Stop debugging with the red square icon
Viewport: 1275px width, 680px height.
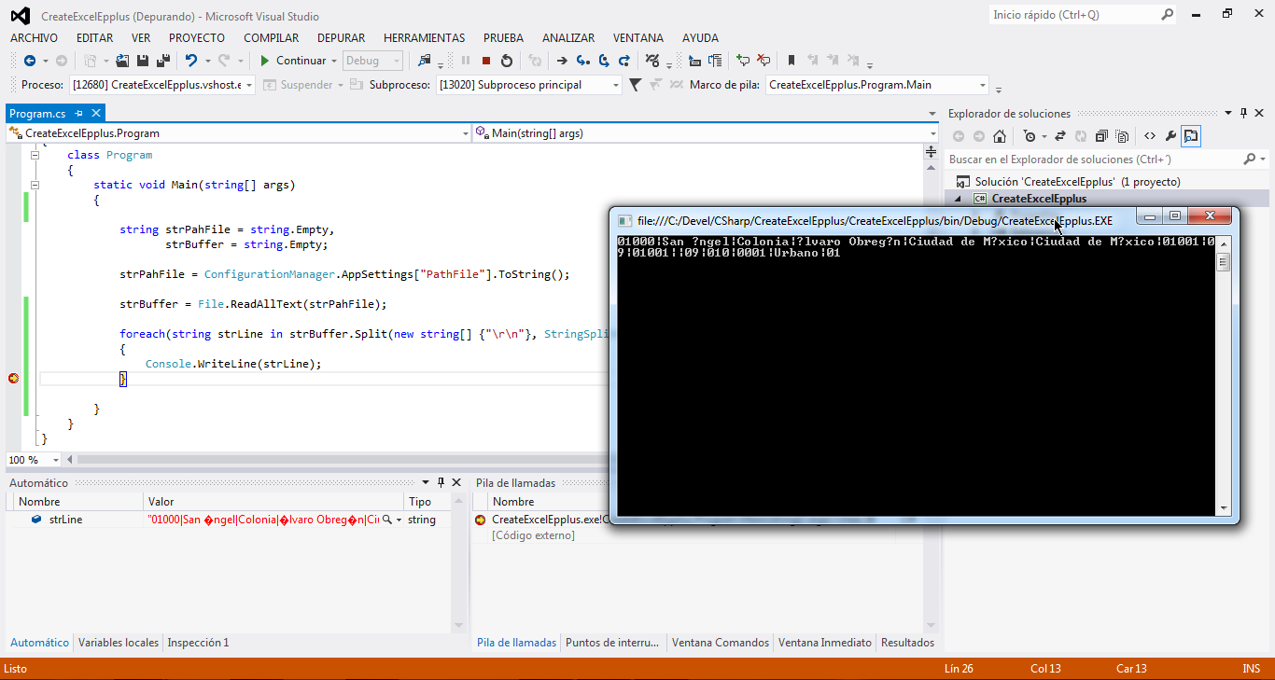486,61
